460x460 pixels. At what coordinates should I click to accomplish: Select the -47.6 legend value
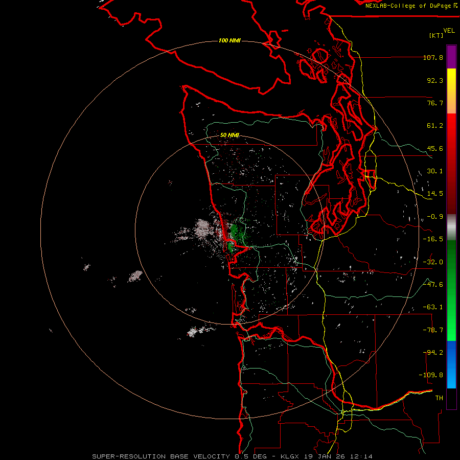coord(433,285)
